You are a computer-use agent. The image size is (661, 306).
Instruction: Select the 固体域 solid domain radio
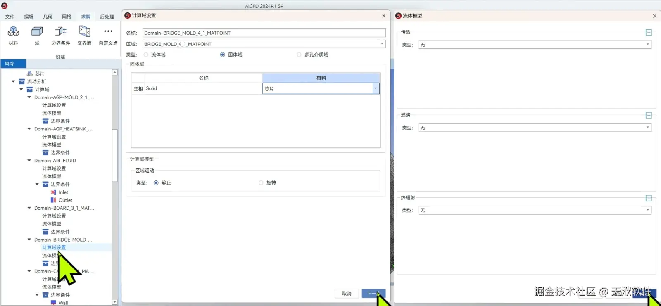pyautogui.click(x=223, y=55)
